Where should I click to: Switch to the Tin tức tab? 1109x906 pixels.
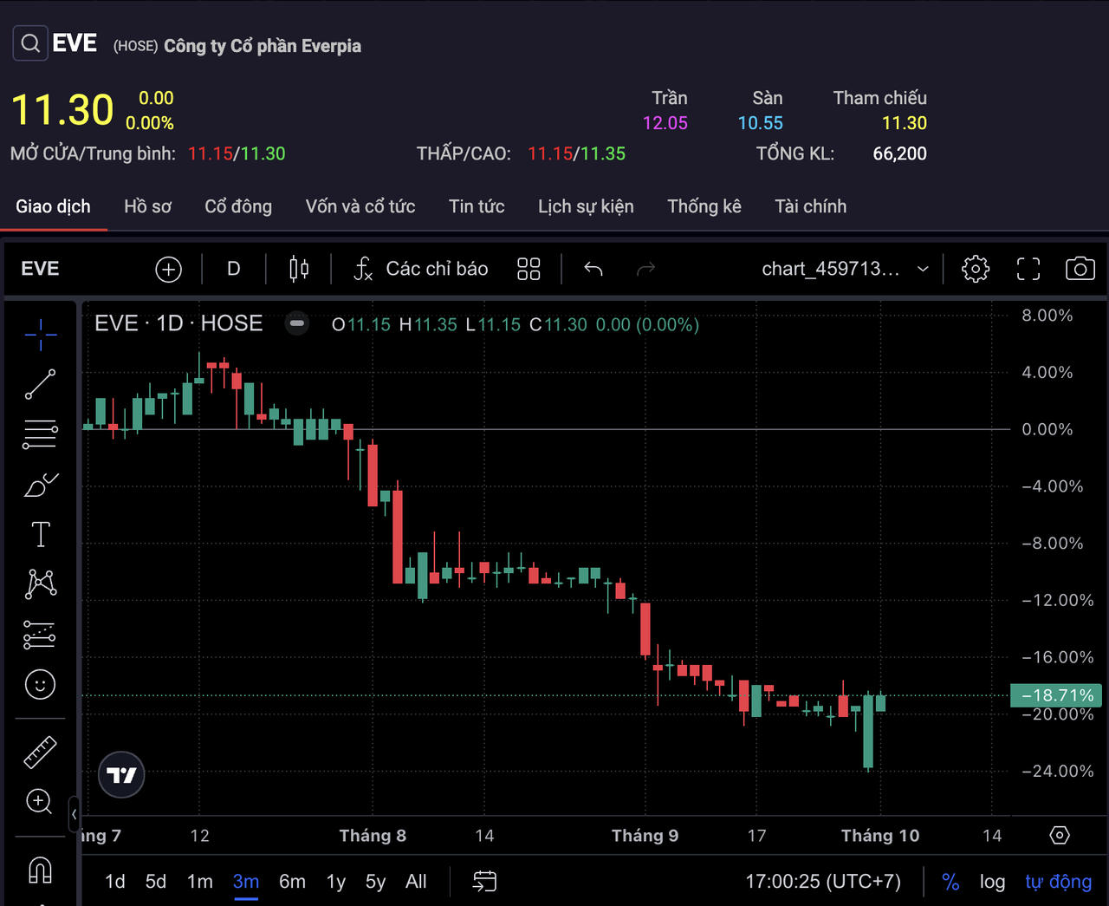(x=477, y=206)
